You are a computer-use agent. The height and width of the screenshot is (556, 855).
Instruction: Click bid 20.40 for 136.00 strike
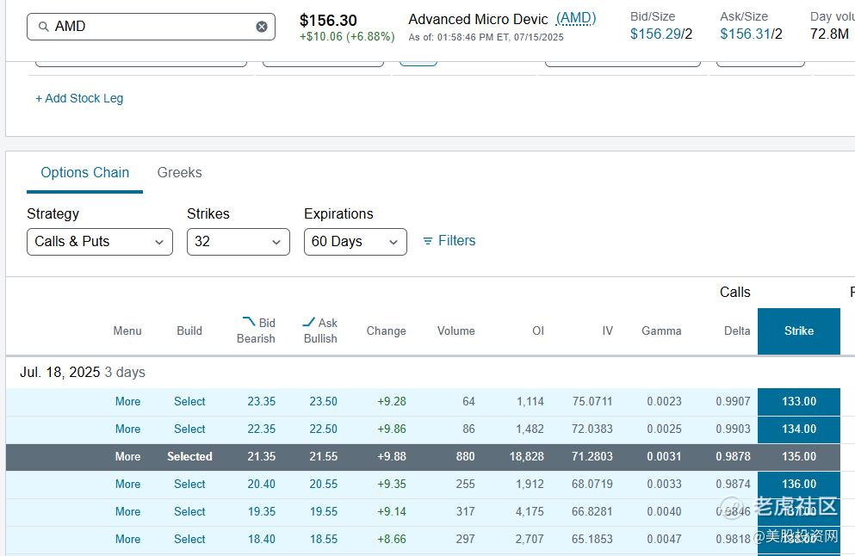point(262,484)
